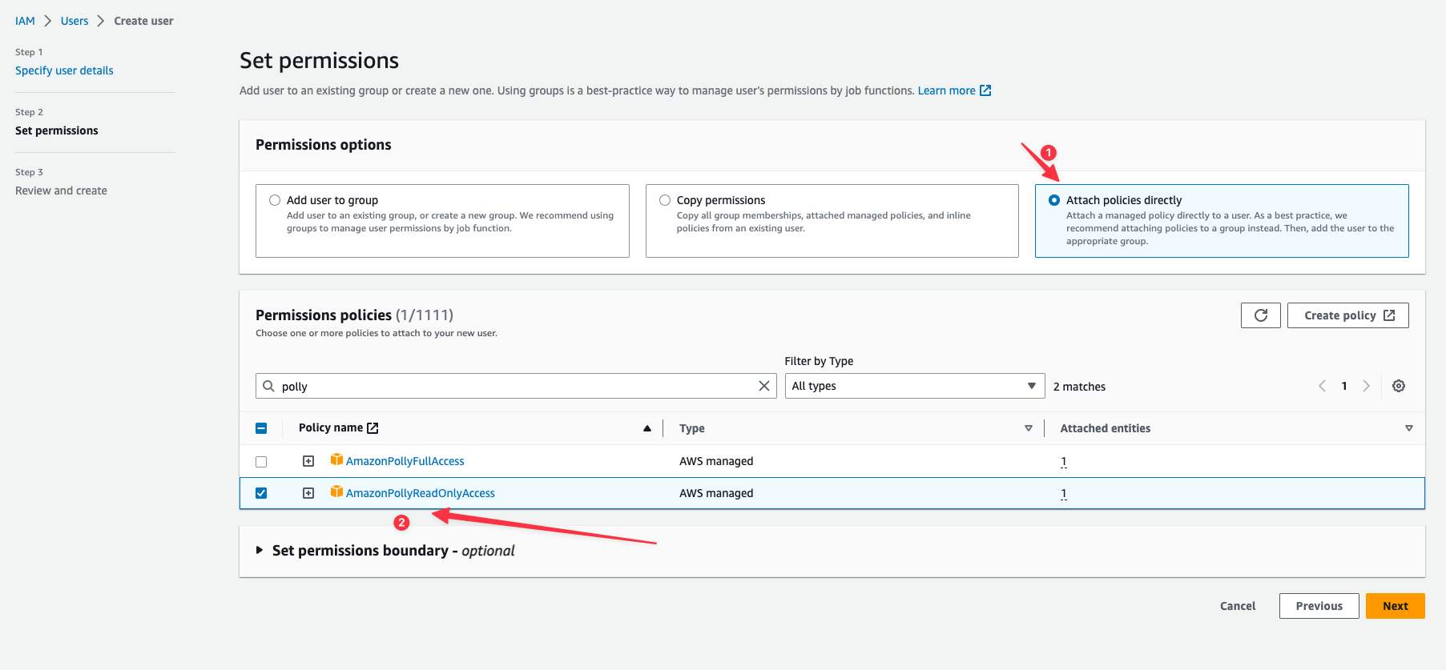Click the refresh policies icon button
Screen dimensions: 1446x670
point(1260,315)
